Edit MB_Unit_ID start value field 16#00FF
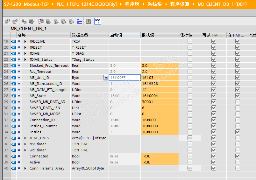This screenshot has height=180, width=256. pyautogui.click(x=124, y=78)
